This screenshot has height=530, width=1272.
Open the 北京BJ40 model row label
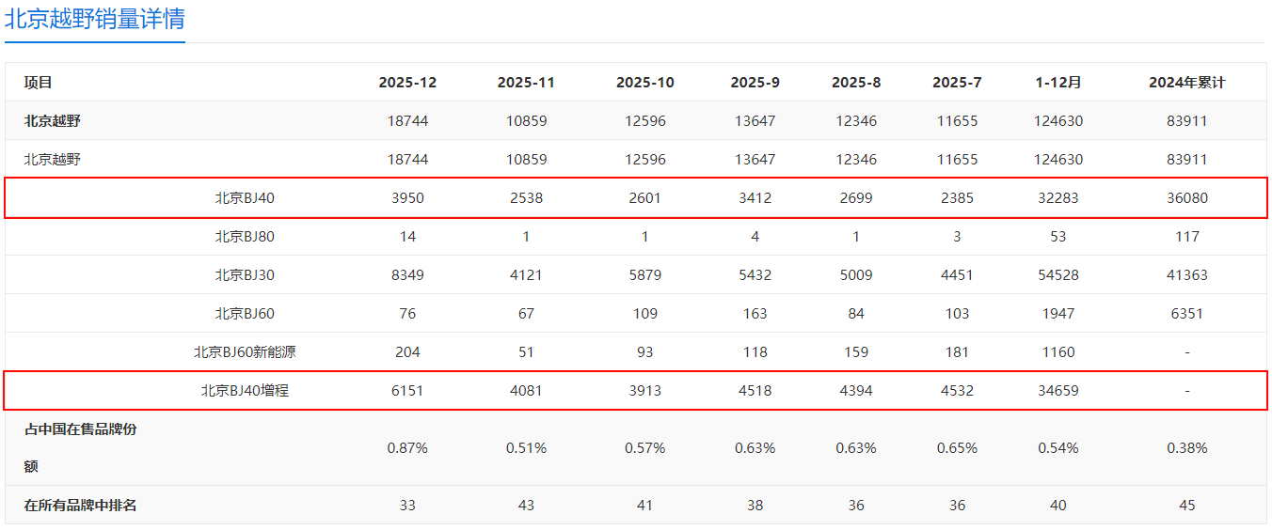(245, 198)
